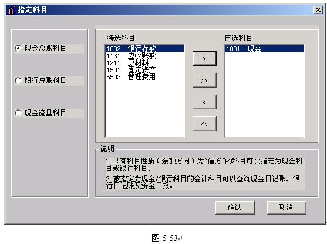Click the remove single item '<' button
Screen dimensions: 327x244
[x=204, y=102]
